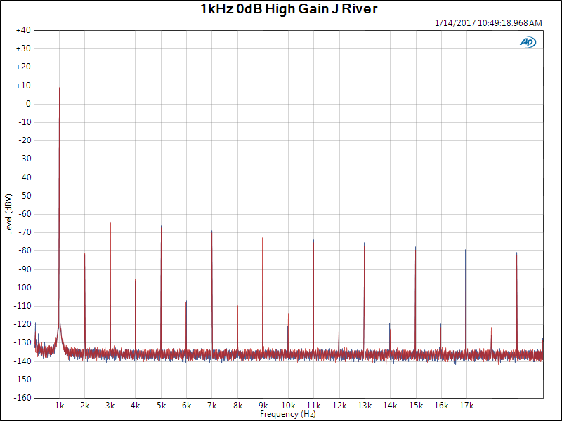Click the "-30" level axis value
This screenshot has width=562, height=421.
click(25, 159)
